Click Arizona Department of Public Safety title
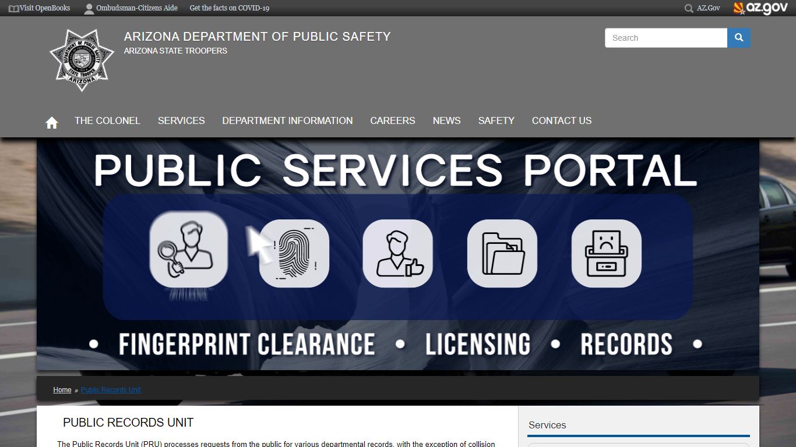Image resolution: width=796 pixels, height=447 pixels. 257,37
